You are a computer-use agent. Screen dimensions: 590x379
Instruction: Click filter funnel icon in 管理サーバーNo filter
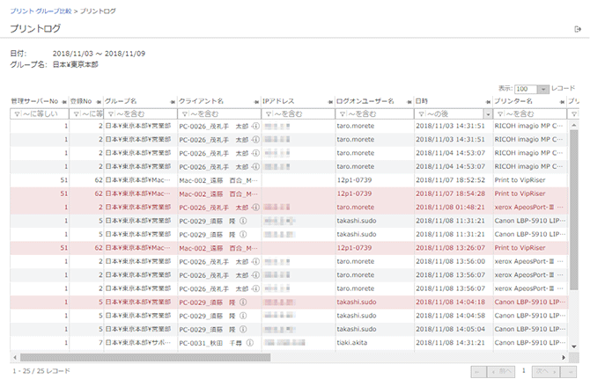click(16, 114)
